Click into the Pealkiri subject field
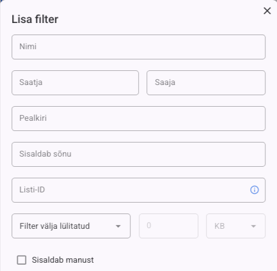The height and width of the screenshot is (271, 277). [x=138, y=118]
